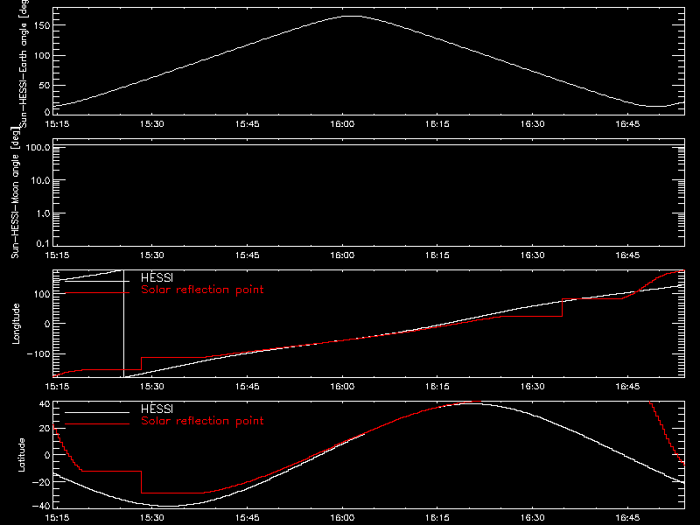
Task: Click white HESSI legend line in Latitude plot
Action: (x=97, y=412)
